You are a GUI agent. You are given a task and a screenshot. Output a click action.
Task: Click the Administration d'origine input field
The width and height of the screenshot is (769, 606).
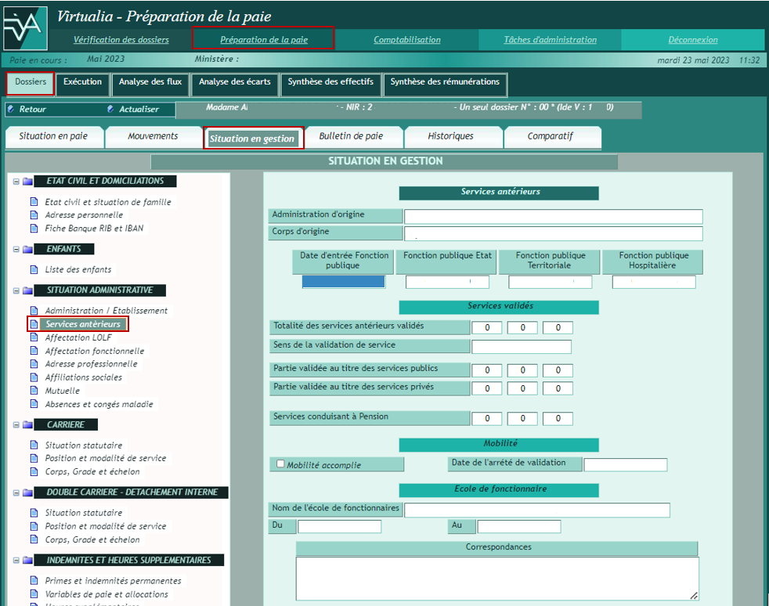pos(553,217)
